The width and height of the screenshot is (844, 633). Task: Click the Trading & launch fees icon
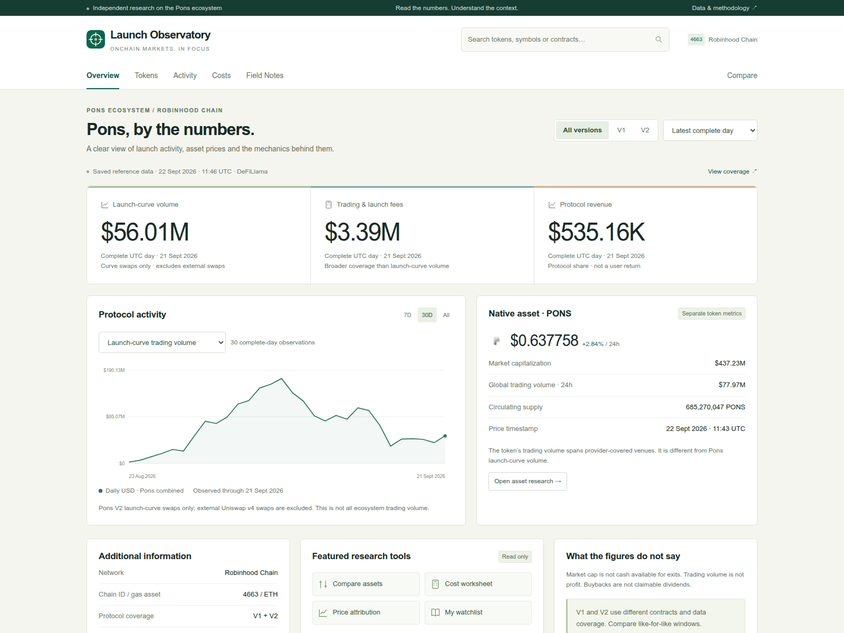click(329, 205)
